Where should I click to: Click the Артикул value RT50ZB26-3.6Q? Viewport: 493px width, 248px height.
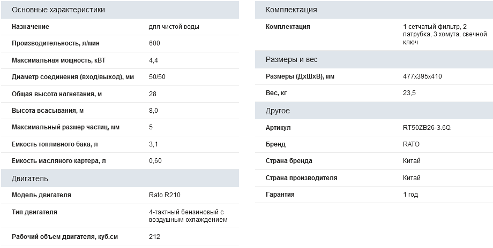pos(427,128)
